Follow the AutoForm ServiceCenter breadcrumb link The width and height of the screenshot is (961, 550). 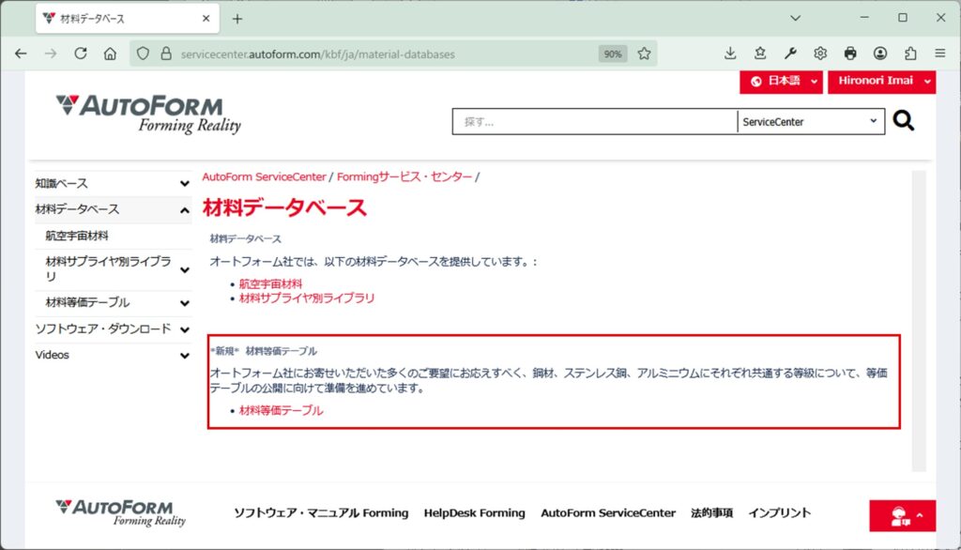tap(264, 177)
